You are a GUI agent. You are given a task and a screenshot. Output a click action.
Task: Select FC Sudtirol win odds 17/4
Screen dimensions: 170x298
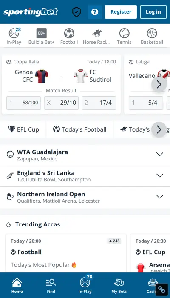click(99, 103)
